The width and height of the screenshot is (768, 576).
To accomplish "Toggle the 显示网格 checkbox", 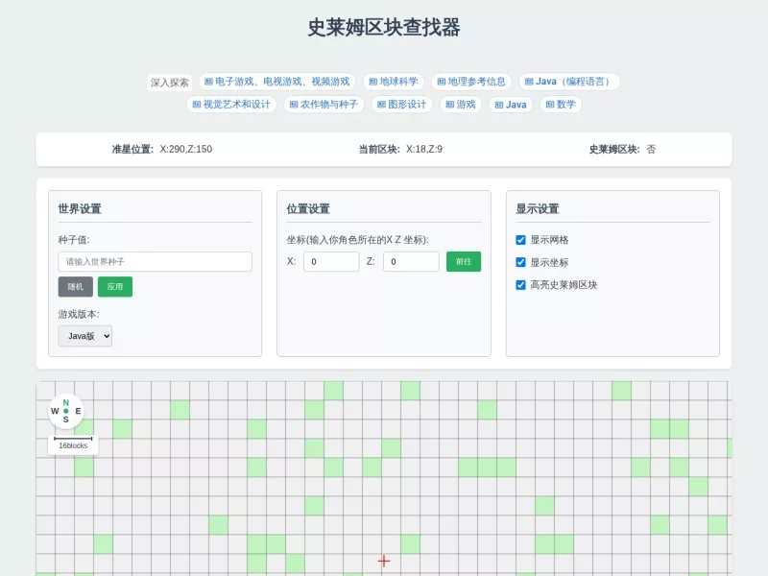I will 520,240.
